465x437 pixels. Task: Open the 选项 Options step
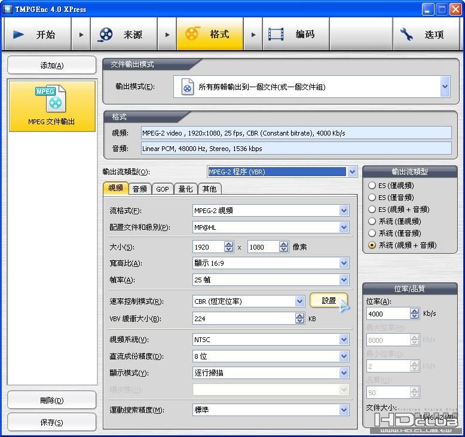click(x=426, y=35)
